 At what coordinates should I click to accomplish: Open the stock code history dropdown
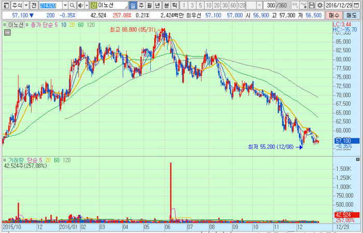[64, 5]
